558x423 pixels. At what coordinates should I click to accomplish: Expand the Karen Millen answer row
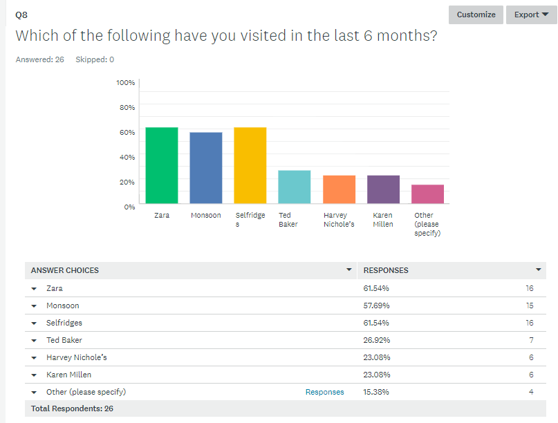[x=33, y=375]
